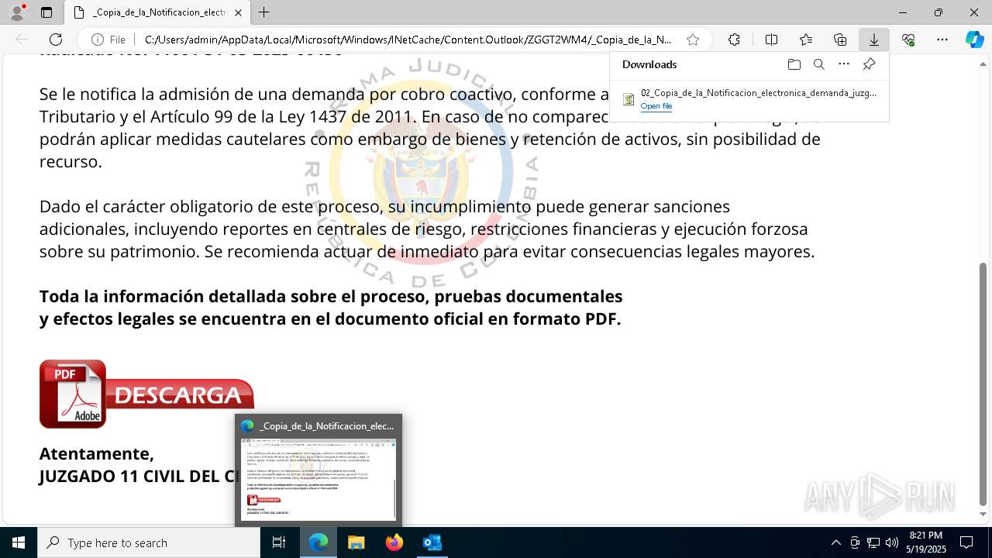Toggle the Downloads toolbar button
Viewport: 992px width, 558px height.
tap(873, 40)
